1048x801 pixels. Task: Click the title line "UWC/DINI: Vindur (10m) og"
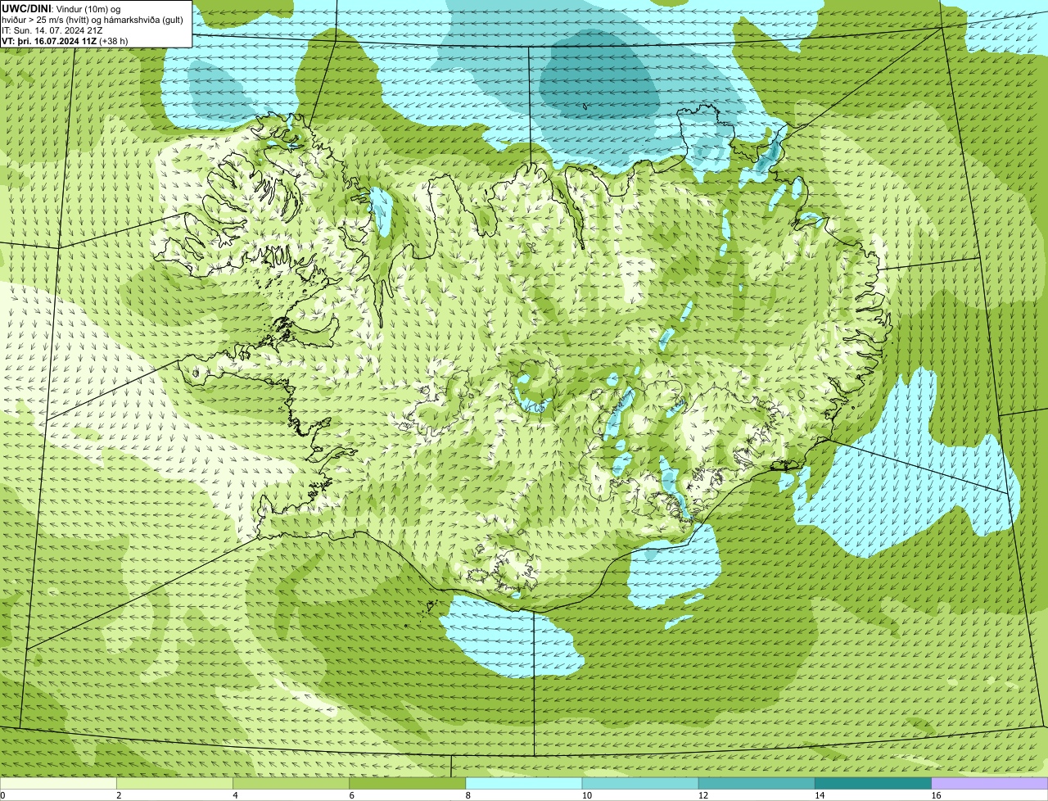click(61, 9)
